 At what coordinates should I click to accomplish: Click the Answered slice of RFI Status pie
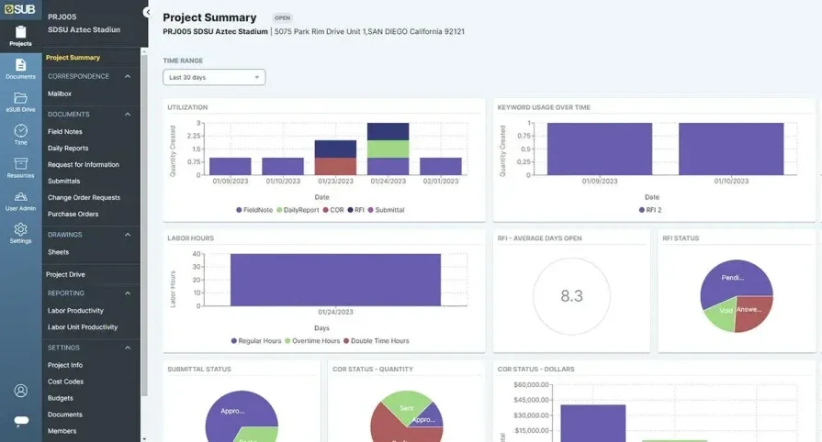pos(752,312)
